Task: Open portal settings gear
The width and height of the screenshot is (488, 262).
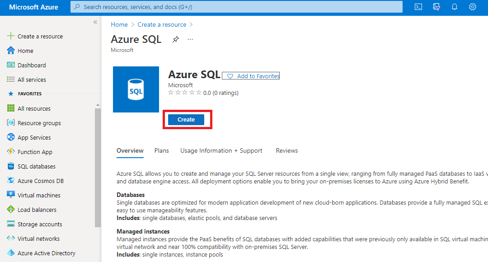Action: pyautogui.click(x=472, y=7)
